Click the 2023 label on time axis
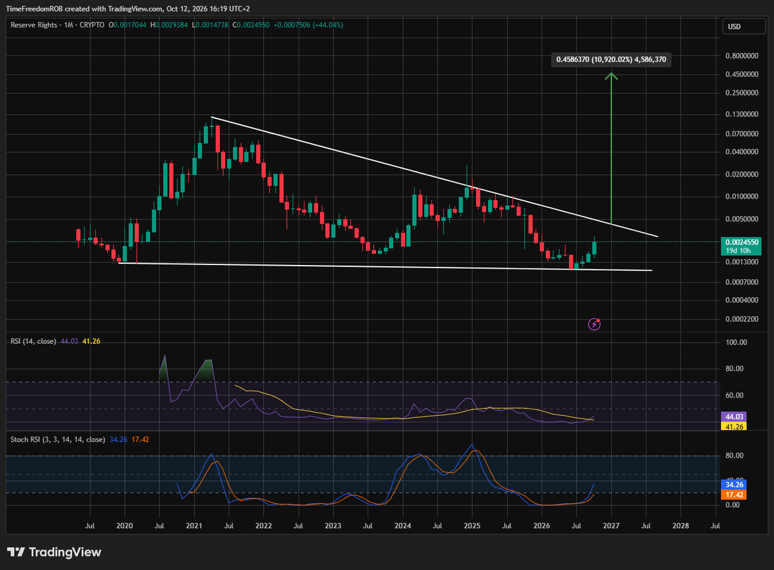This screenshot has height=570, width=774. tap(333, 527)
